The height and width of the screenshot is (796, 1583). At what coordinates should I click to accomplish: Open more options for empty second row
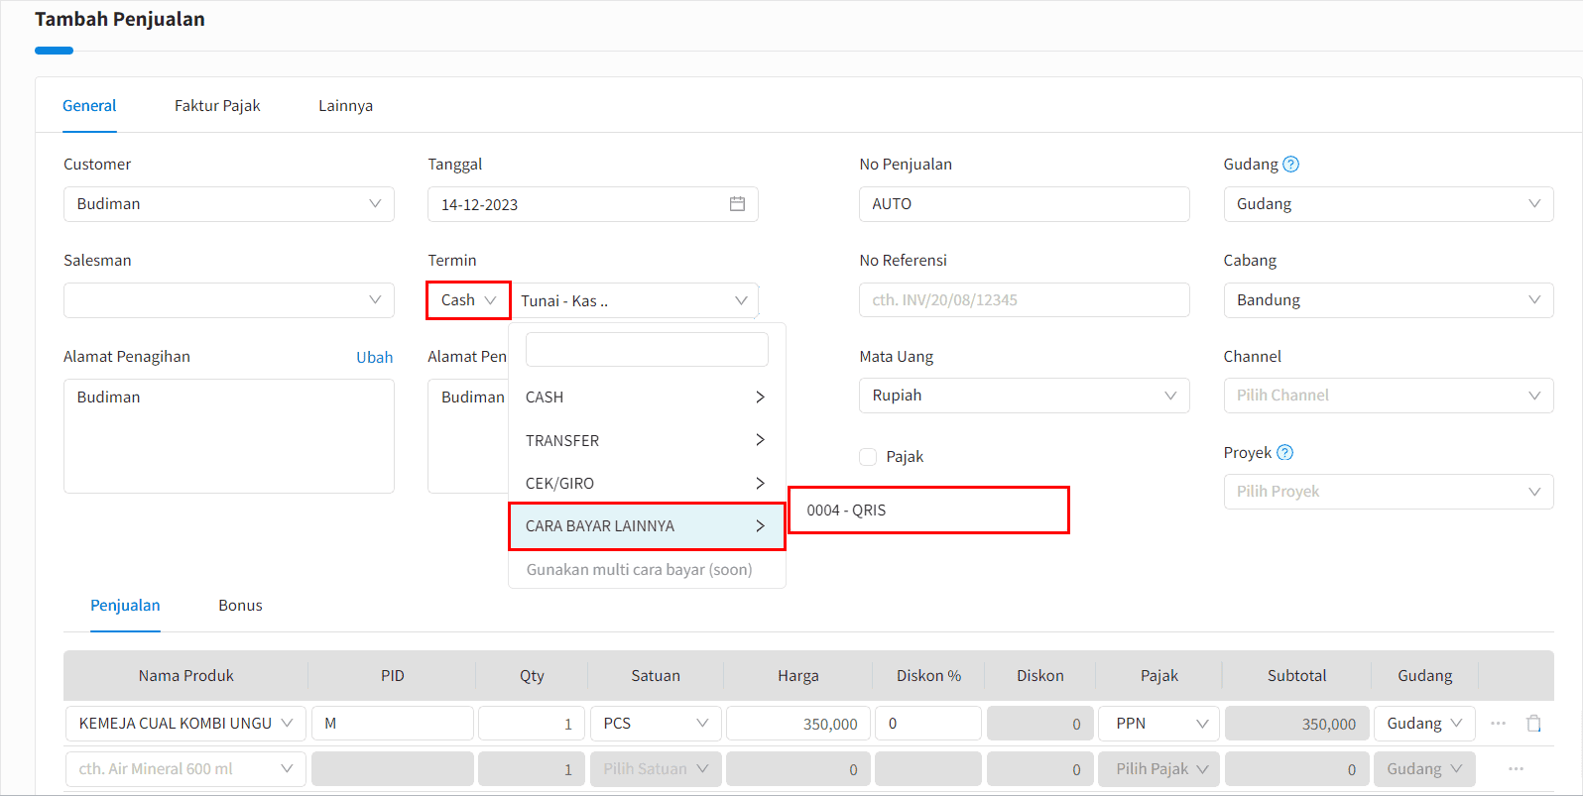pos(1516,769)
